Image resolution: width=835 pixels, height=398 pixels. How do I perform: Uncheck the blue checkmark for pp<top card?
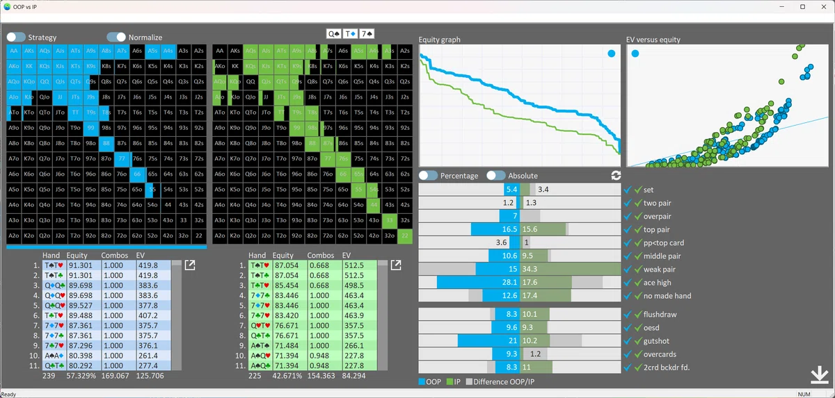tap(628, 243)
